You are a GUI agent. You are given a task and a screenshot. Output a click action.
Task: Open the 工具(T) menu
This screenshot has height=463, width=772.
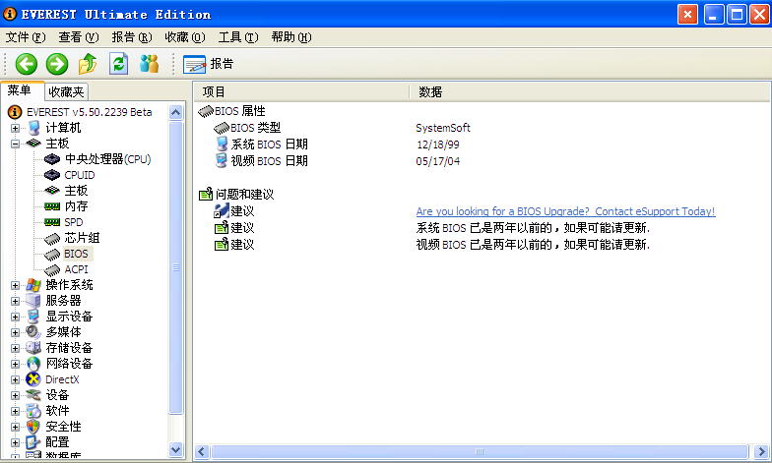pyautogui.click(x=238, y=37)
